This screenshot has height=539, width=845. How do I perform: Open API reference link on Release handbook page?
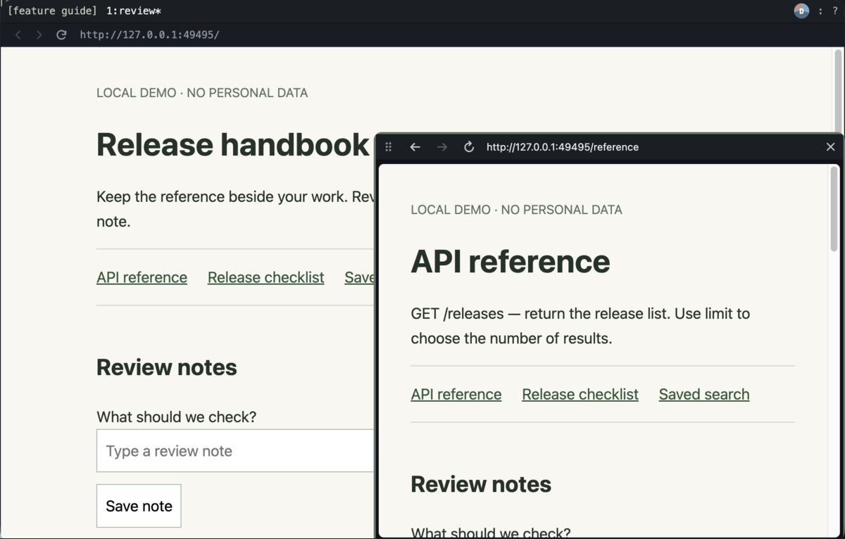[142, 277]
